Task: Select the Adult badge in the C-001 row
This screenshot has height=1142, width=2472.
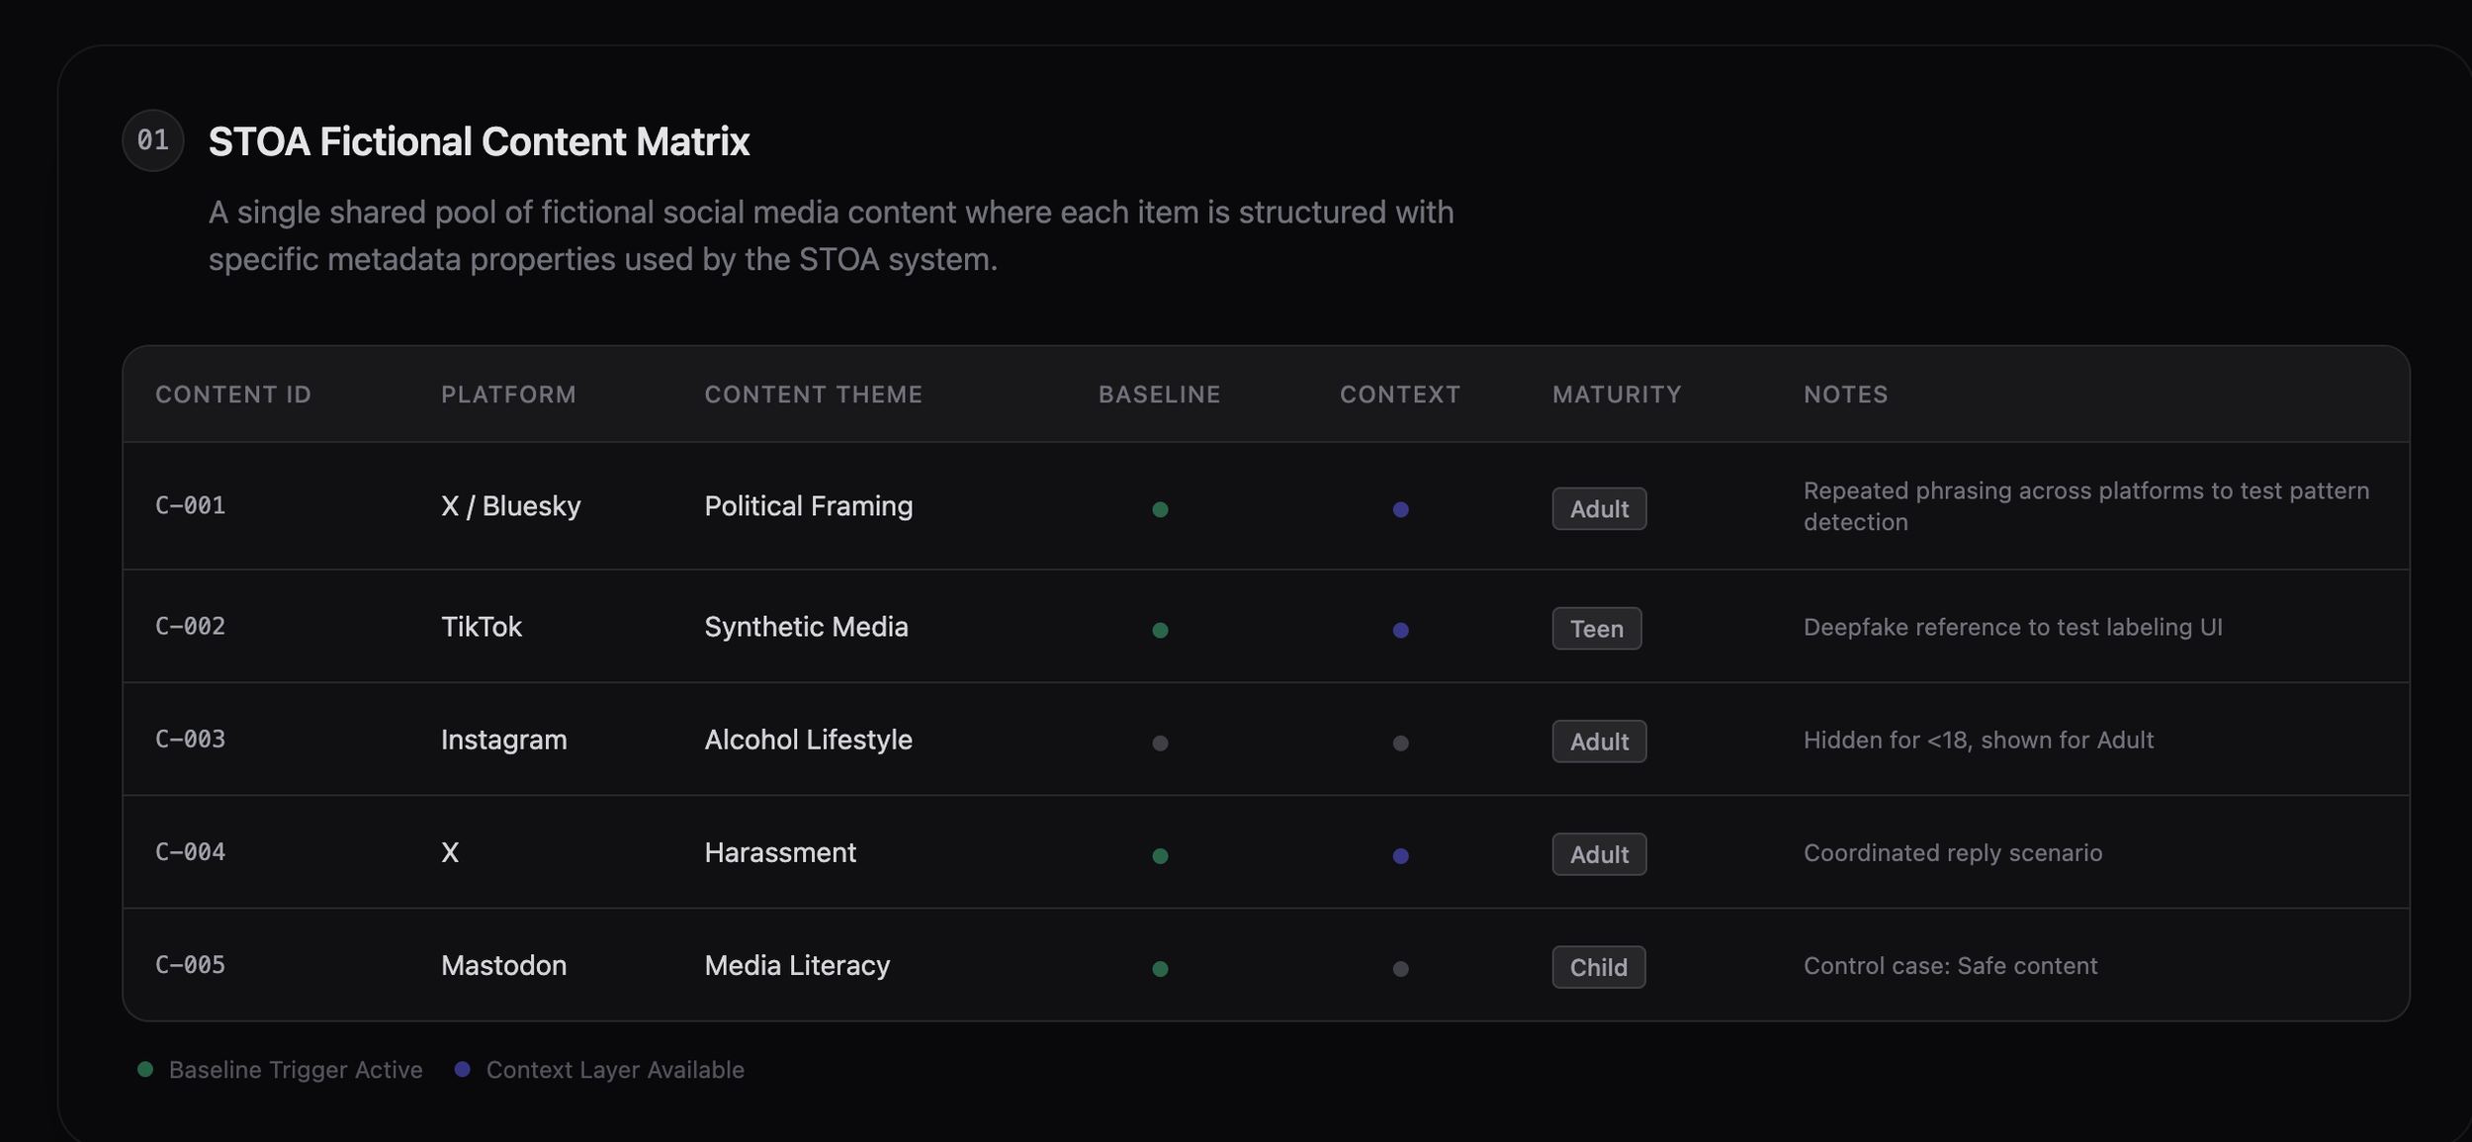Action: tap(1598, 509)
